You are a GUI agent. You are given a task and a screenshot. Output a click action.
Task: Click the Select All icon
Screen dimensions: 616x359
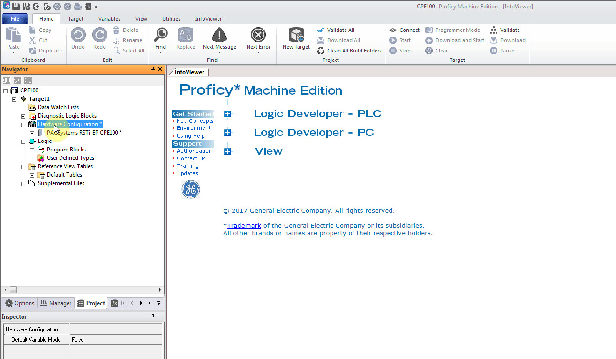[116, 51]
